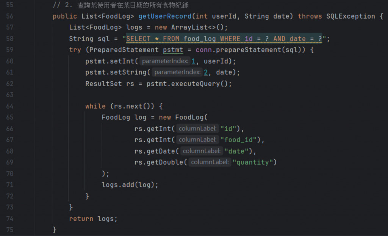Click the executeQuery method call
Image resolution: width=388 pixels, height=236 pixels.
pyautogui.click(x=195, y=84)
